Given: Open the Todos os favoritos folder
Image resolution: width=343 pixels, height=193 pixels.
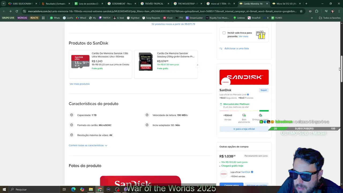Looking at the screenshot, I should pos(330,18).
